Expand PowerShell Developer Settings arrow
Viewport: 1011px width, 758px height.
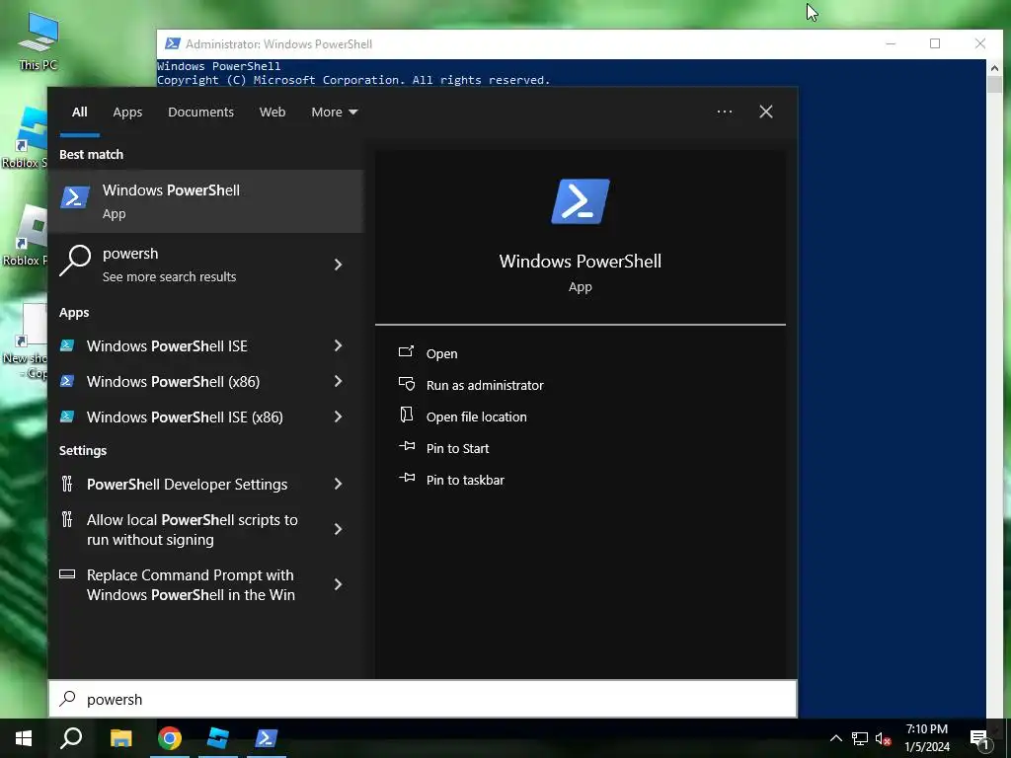point(338,484)
